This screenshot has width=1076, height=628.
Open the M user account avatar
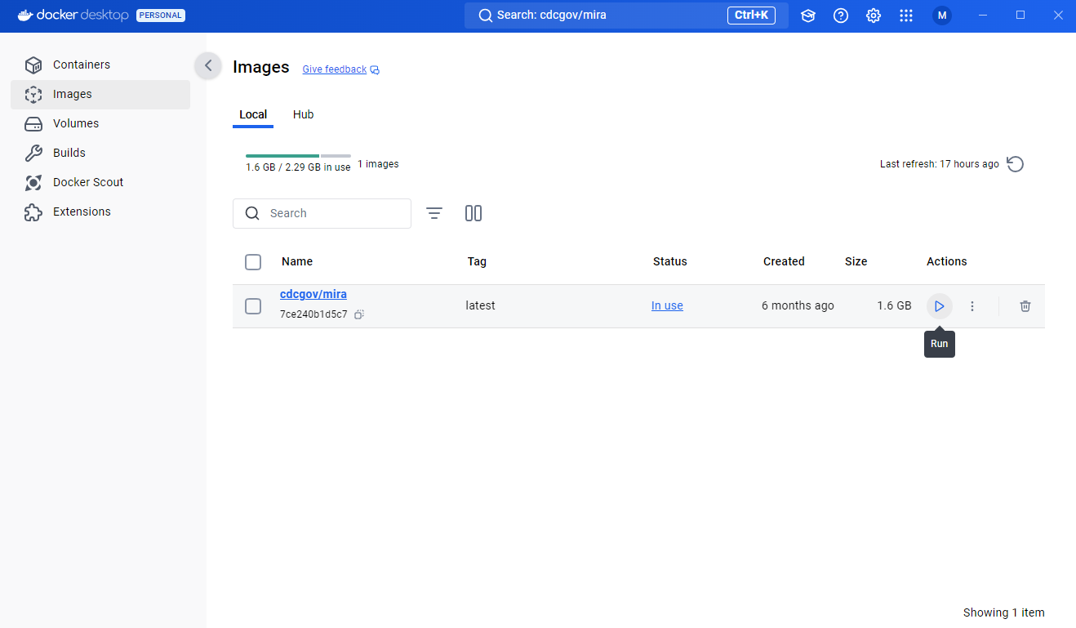coord(942,16)
